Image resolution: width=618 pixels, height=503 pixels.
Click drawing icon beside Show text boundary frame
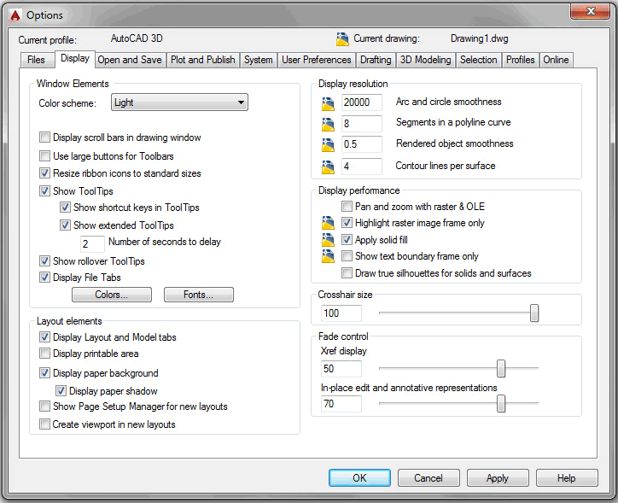(329, 256)
